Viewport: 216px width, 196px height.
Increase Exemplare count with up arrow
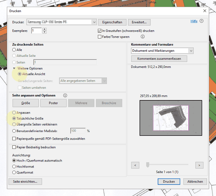pyautogui.click(x=45, y=29)
